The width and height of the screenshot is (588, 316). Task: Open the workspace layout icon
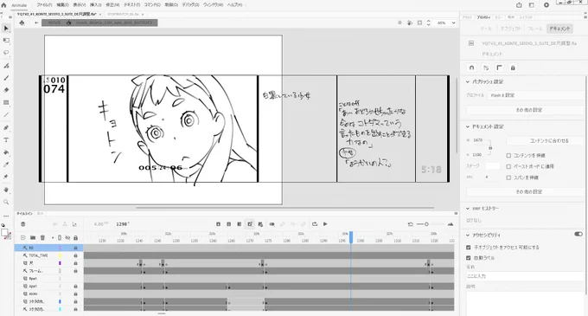pos(532,5)
